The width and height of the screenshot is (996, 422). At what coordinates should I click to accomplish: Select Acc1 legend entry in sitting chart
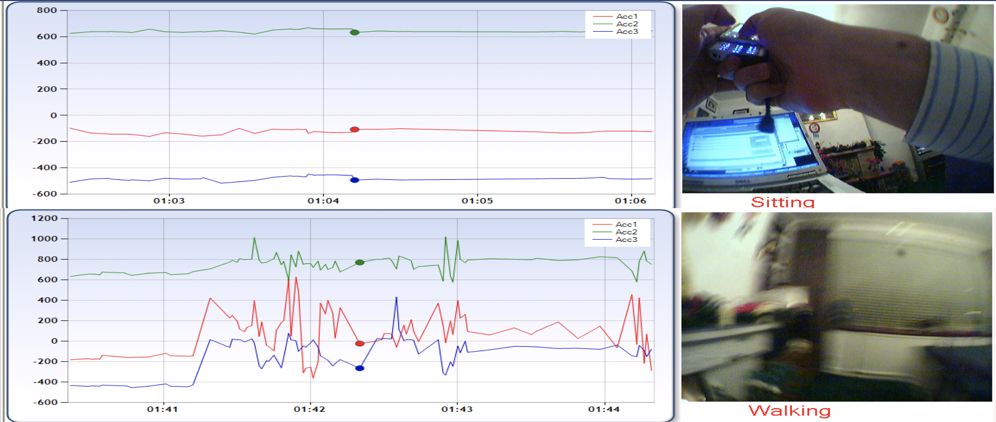pyautogui.click(x=626, y=16)
